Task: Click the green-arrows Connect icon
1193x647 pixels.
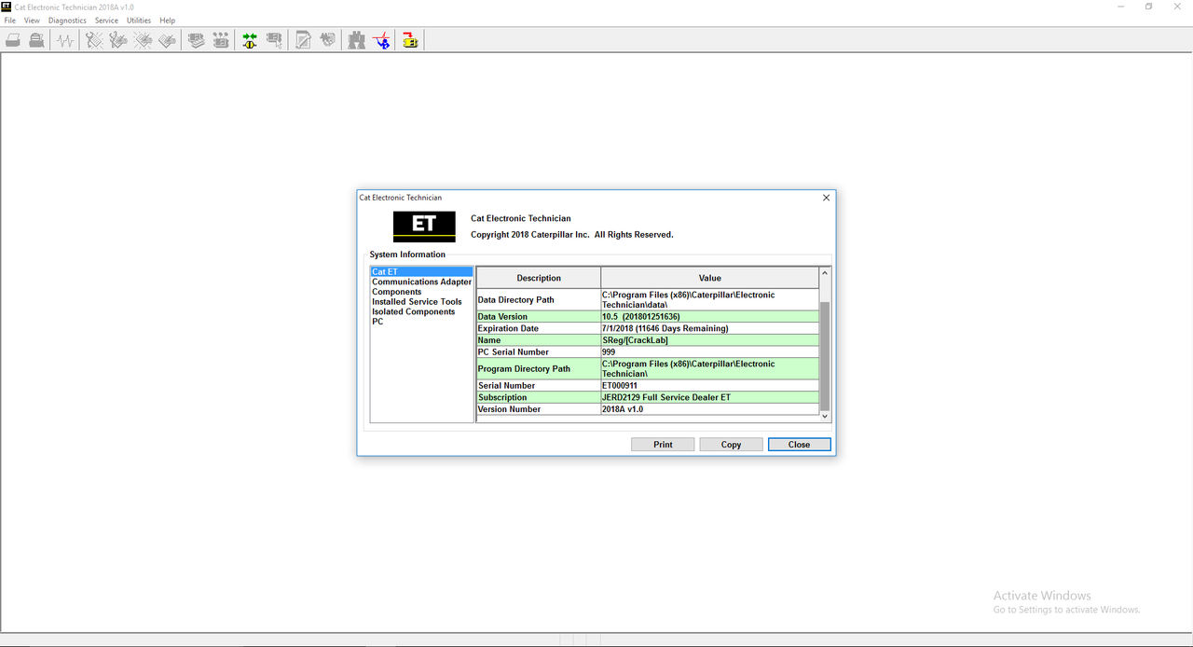Action: coord(250,40)
